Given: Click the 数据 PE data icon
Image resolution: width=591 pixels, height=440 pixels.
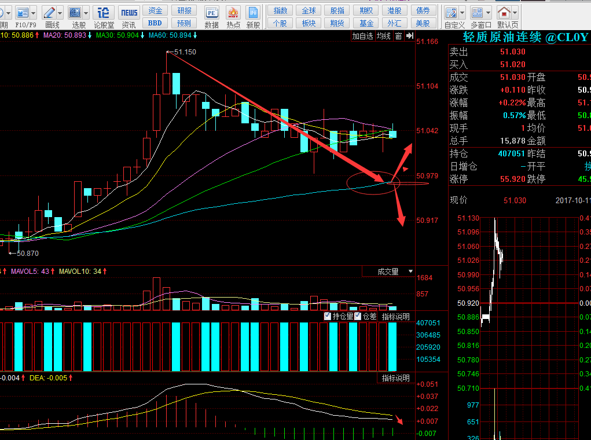Looking at the screenshot, I should (212, 12).
